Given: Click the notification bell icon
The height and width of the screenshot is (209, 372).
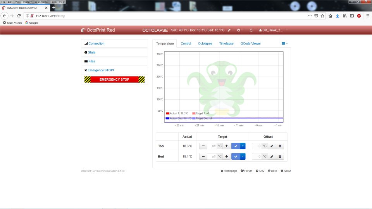Looking at the screenshot, I should pos(251,30).
